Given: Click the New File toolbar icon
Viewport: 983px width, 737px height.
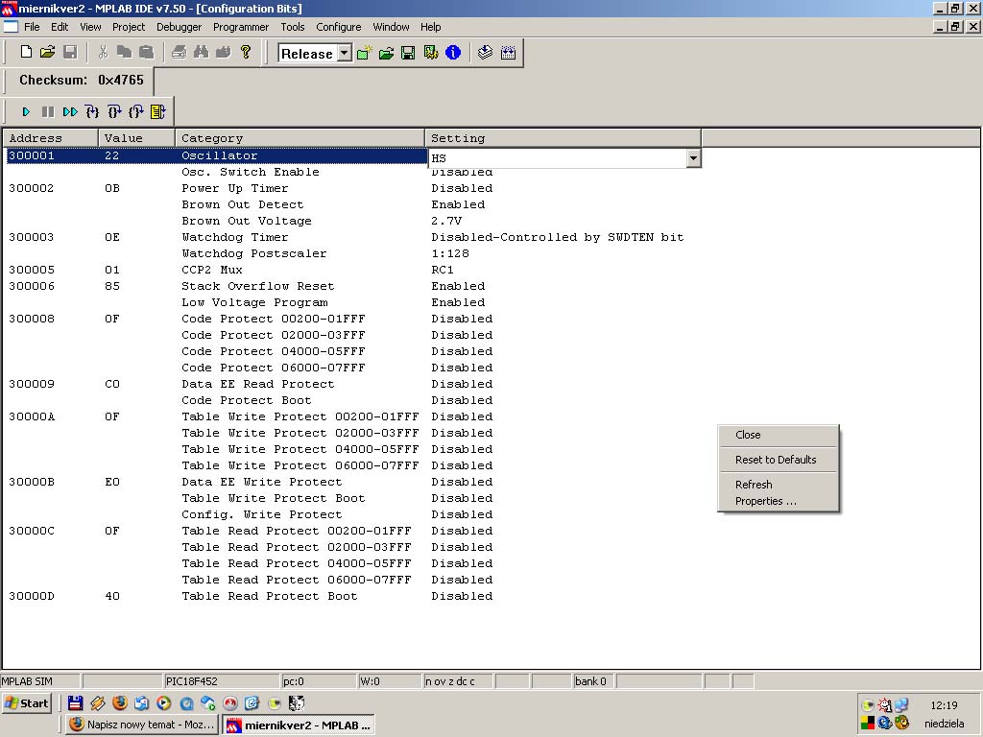Looking at the screenshot, I should tap(26, 52).
